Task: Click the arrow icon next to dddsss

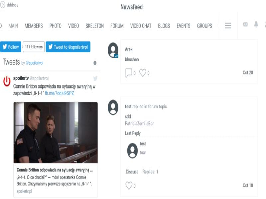Action: point(3,5)
